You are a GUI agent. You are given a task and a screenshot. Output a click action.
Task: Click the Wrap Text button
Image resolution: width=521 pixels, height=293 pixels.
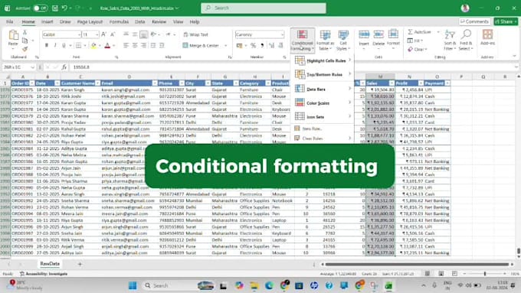pyautogui.click(x=195, y=34)
